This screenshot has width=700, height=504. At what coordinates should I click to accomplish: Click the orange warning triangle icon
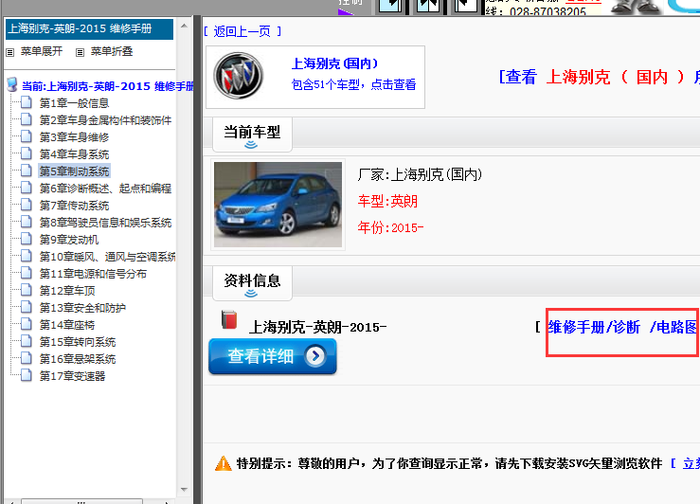tap(224, 464)
